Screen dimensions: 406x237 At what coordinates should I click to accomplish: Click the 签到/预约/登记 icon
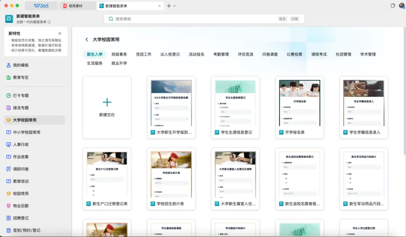pyautogui.click(x=9, y=230)
